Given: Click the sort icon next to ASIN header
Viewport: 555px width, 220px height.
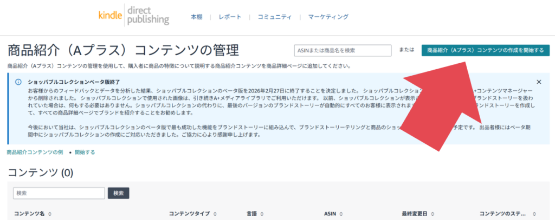Looking at the screenshot, I should pyautogui.click(x=342, y=214).
